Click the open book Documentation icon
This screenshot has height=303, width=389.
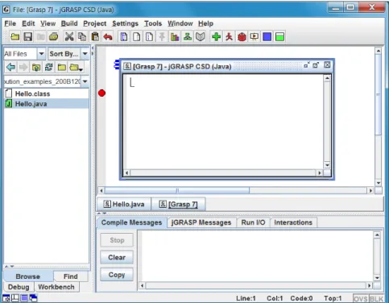[201, 36]
